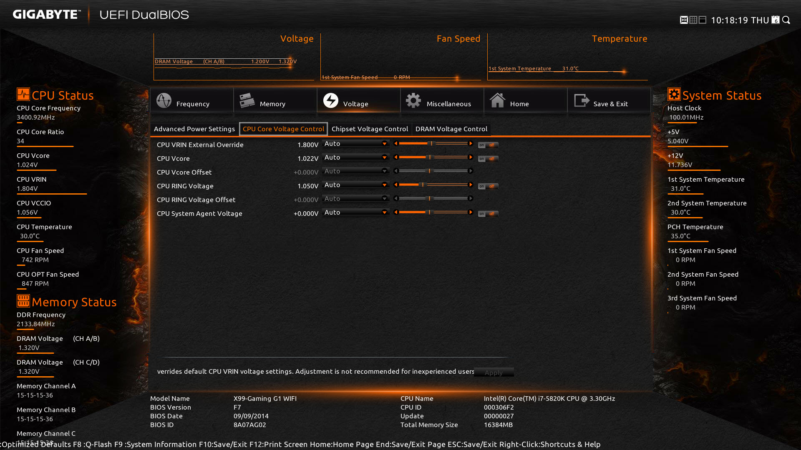This screenshot has height=450, width=801.
Task: Open DRAM Voltage Control tab
Action: tap(451, 129)
